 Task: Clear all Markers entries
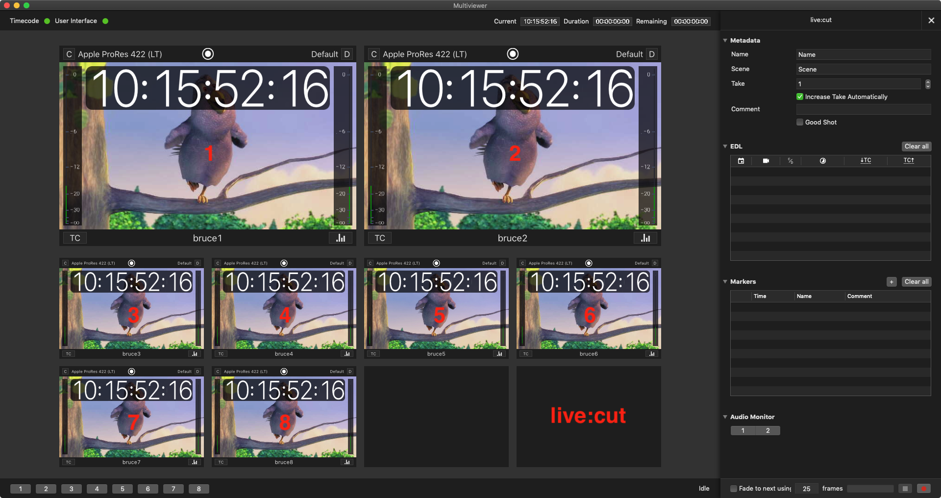point(916,282)
